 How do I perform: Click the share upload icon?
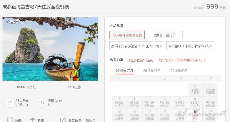32,120
